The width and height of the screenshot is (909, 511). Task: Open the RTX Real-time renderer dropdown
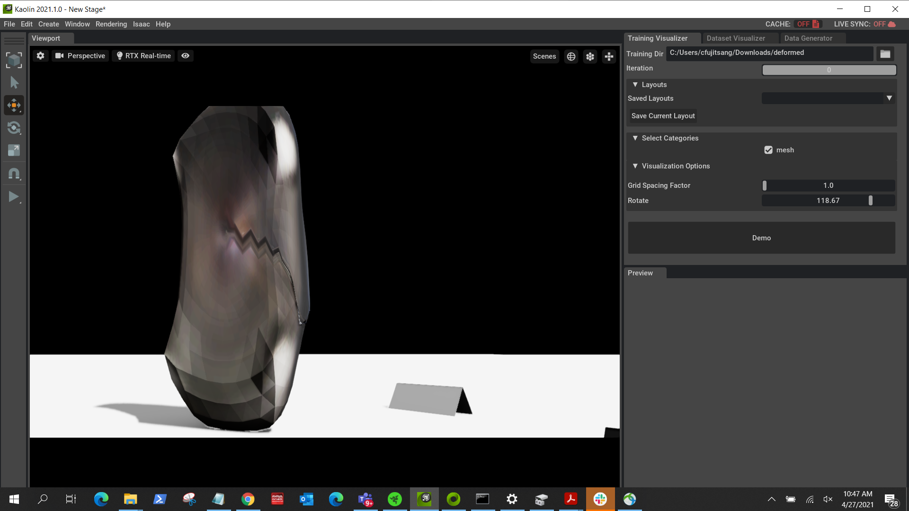[143, 56]
